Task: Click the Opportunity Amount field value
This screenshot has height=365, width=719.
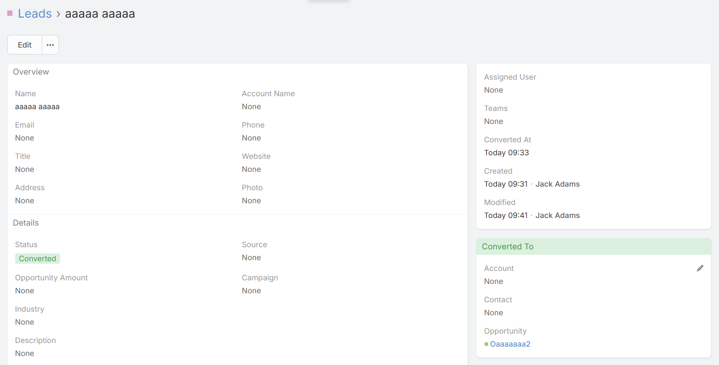Action: pos(25,291)
